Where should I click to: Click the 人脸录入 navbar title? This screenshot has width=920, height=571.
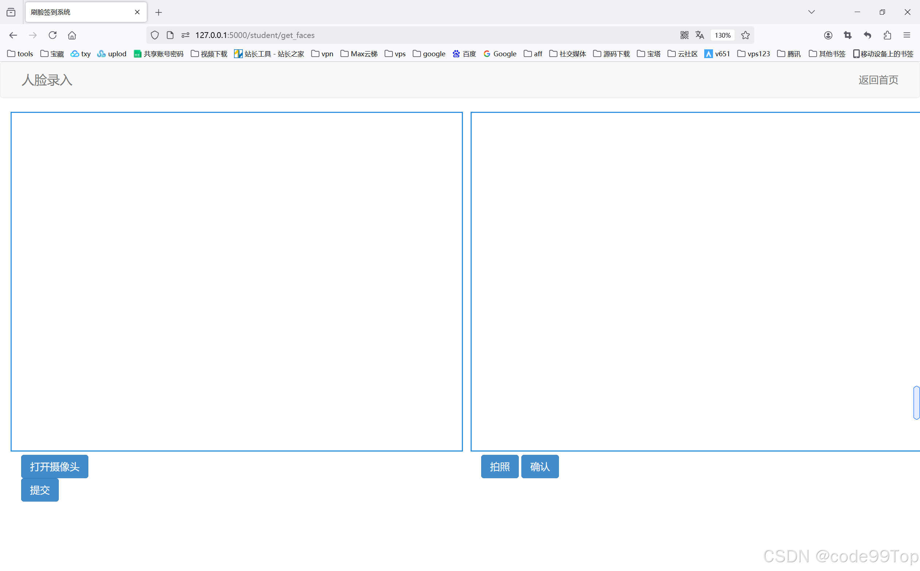pos(47,80)
